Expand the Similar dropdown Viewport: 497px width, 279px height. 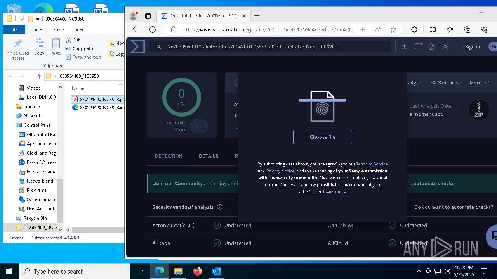[445, 83]
